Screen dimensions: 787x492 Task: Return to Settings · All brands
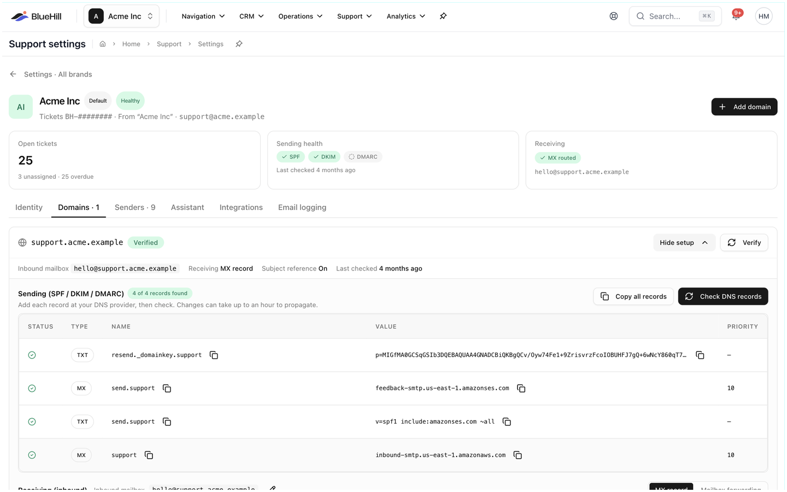pos(58,74)
